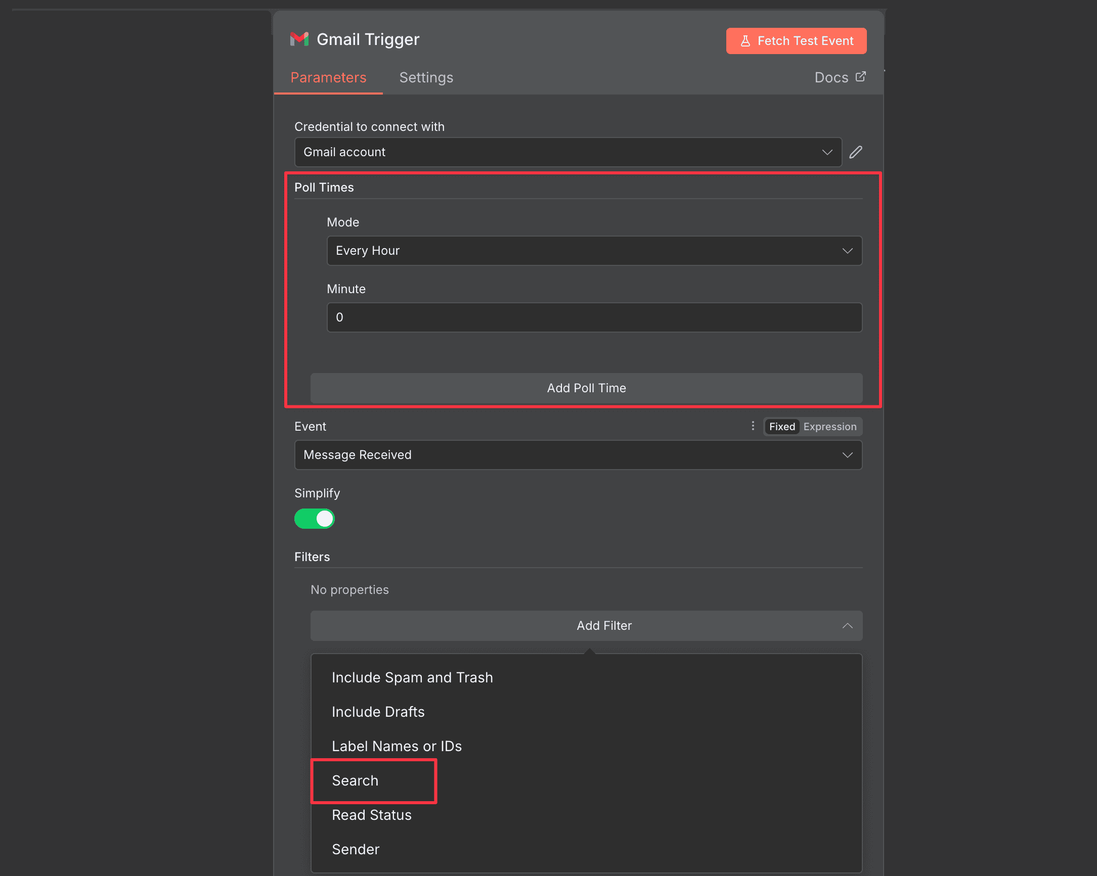Image resolution: width=1097 pixels, height=876 pixels.
Task: Open the Gmail account credential dropdown
Action: click(567, 152)
